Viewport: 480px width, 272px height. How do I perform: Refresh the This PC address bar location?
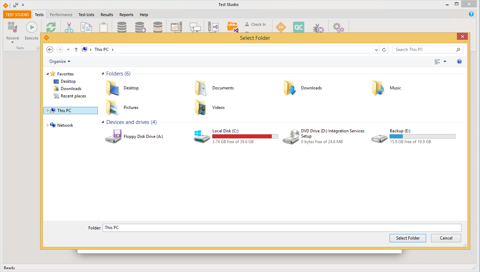(x=384, y=50)
